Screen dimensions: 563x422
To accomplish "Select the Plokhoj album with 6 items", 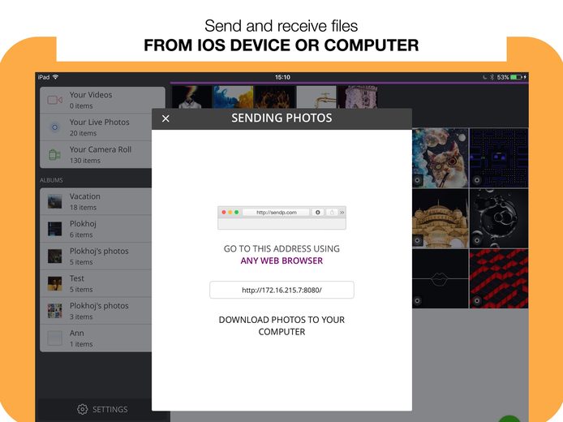I will click(x=96, y=229).
